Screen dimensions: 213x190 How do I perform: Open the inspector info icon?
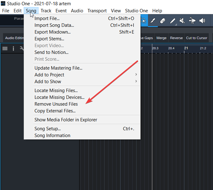point(13,48)
